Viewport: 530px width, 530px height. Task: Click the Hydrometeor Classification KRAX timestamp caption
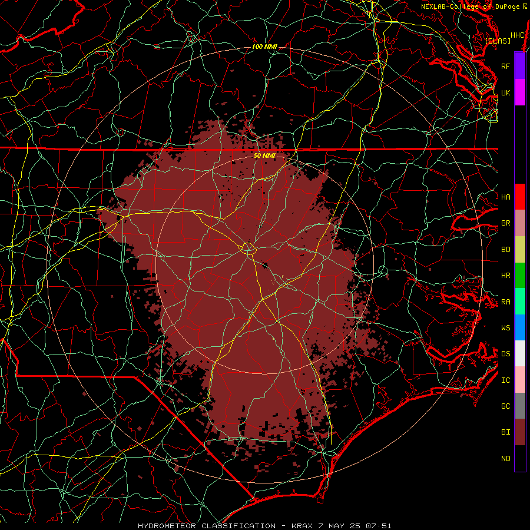tap(264, 526)
